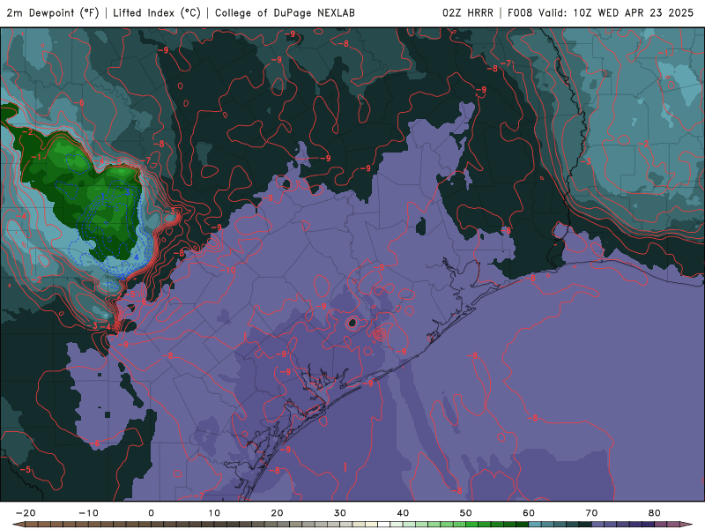
Task: Click the 0 label on the color scale
Action: point(151,513)
